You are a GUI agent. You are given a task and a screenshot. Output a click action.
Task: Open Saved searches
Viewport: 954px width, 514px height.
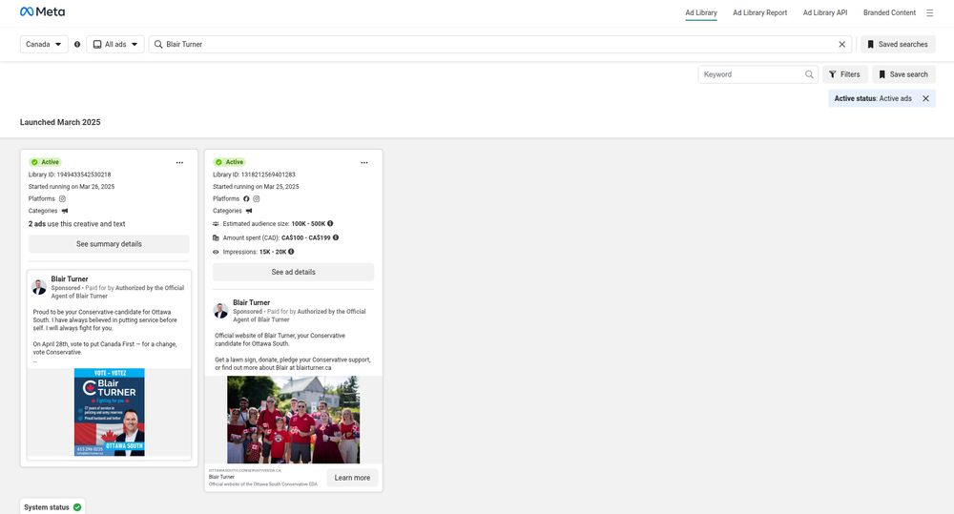click(898, 45)
